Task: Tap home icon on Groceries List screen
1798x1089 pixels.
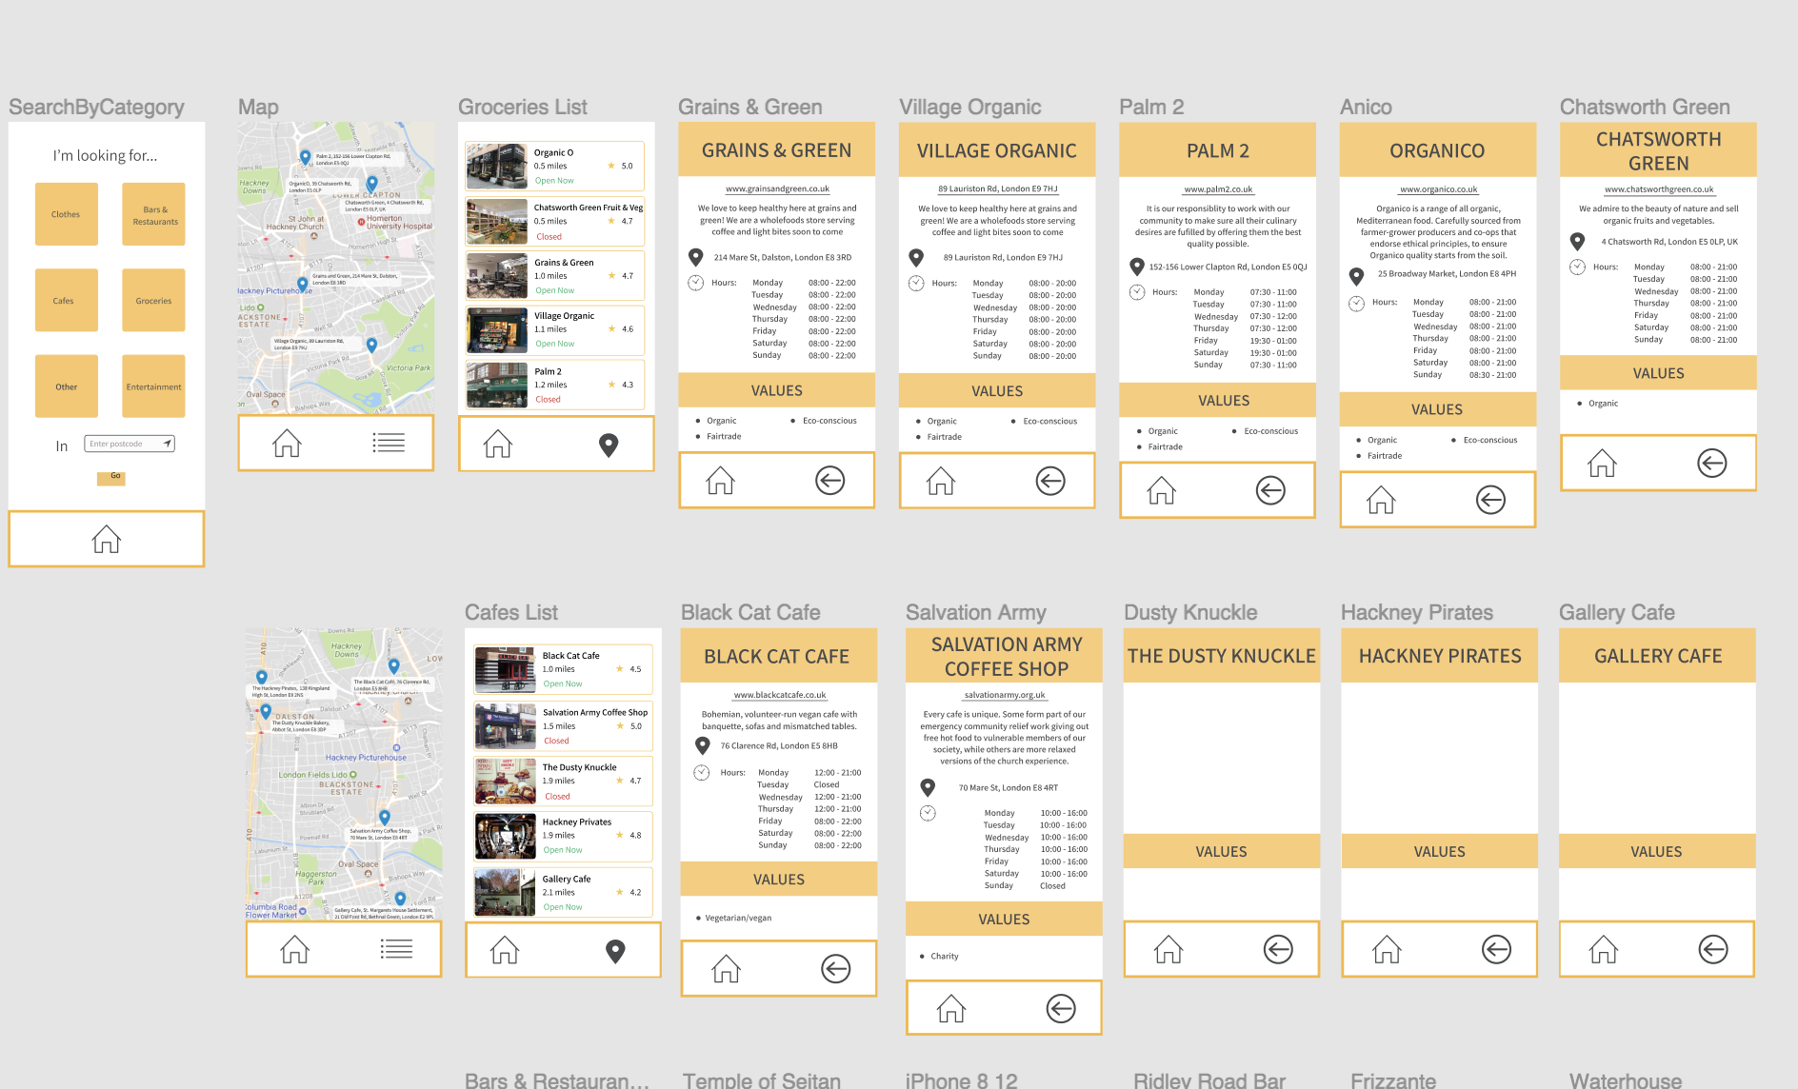Action: (x=498, y=444)
